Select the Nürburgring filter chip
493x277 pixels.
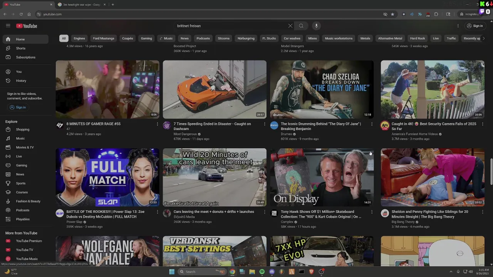tap(246, 38)
